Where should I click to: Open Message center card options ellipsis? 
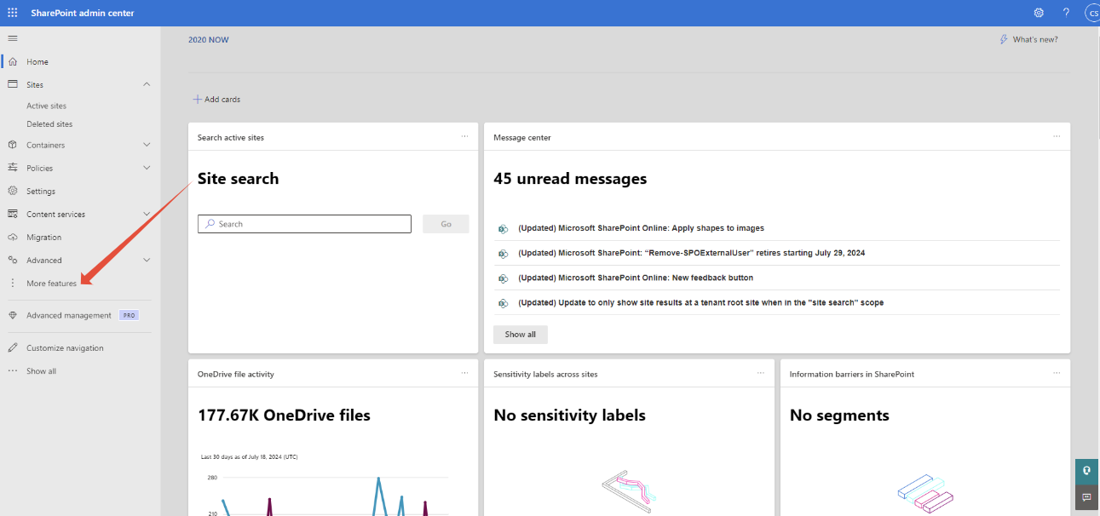pos(1057,136)
